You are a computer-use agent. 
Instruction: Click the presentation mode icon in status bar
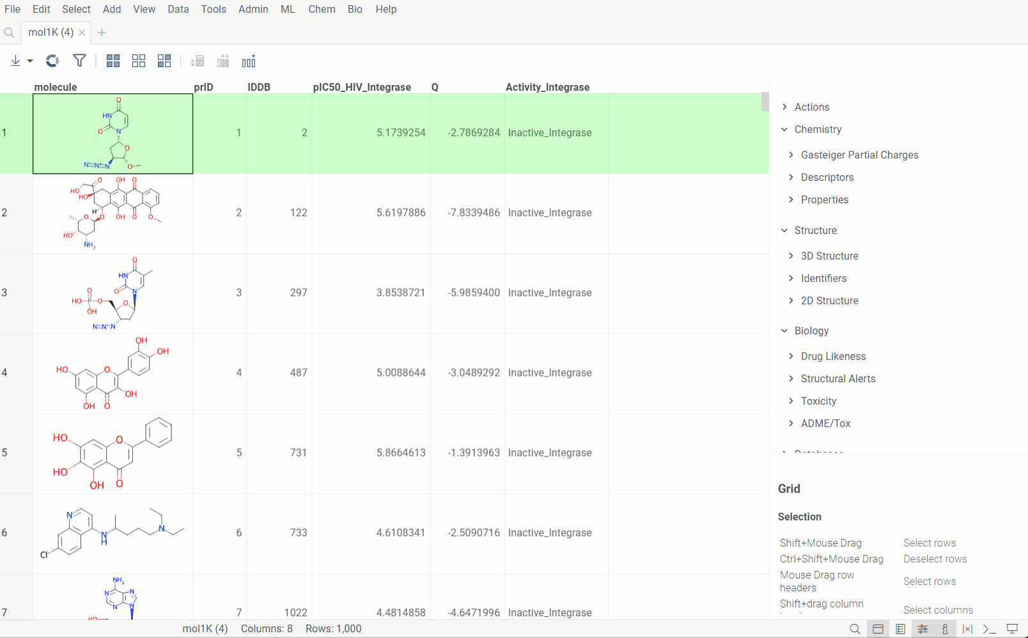pos(1012,629)
